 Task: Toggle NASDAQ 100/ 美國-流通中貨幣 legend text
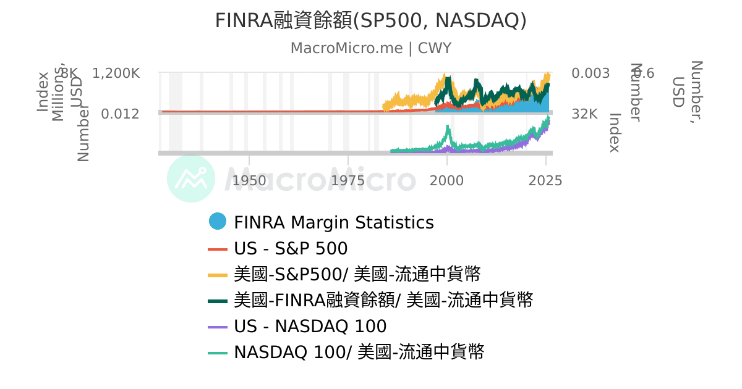(359, 353)
